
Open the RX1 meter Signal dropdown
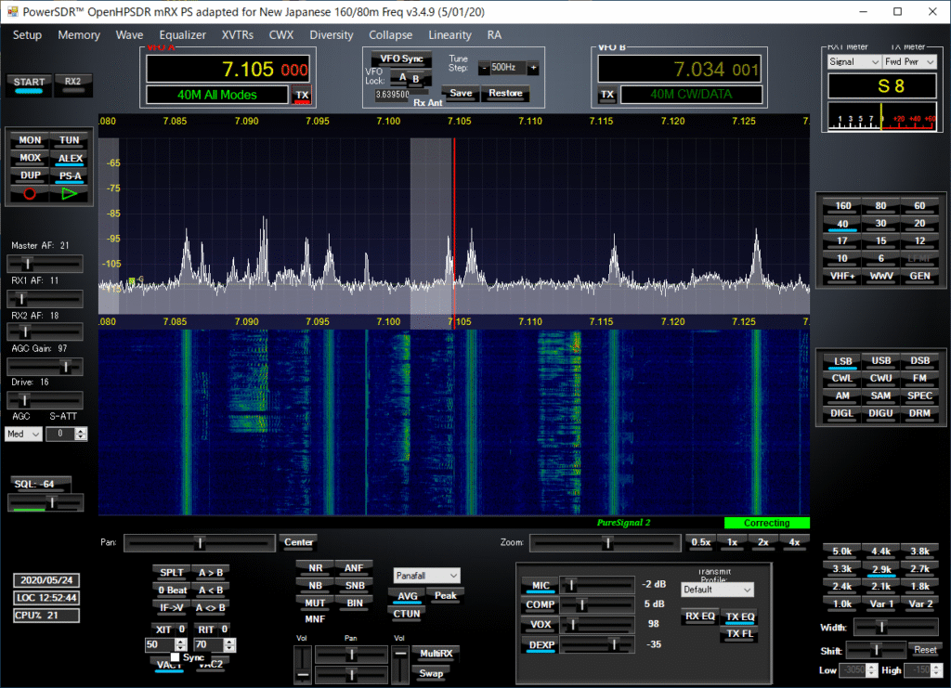pyautogui.click(x=853, y=62)
